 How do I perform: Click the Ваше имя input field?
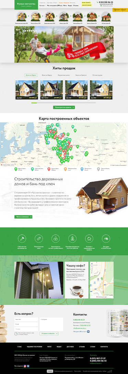(x=26, y=320)
